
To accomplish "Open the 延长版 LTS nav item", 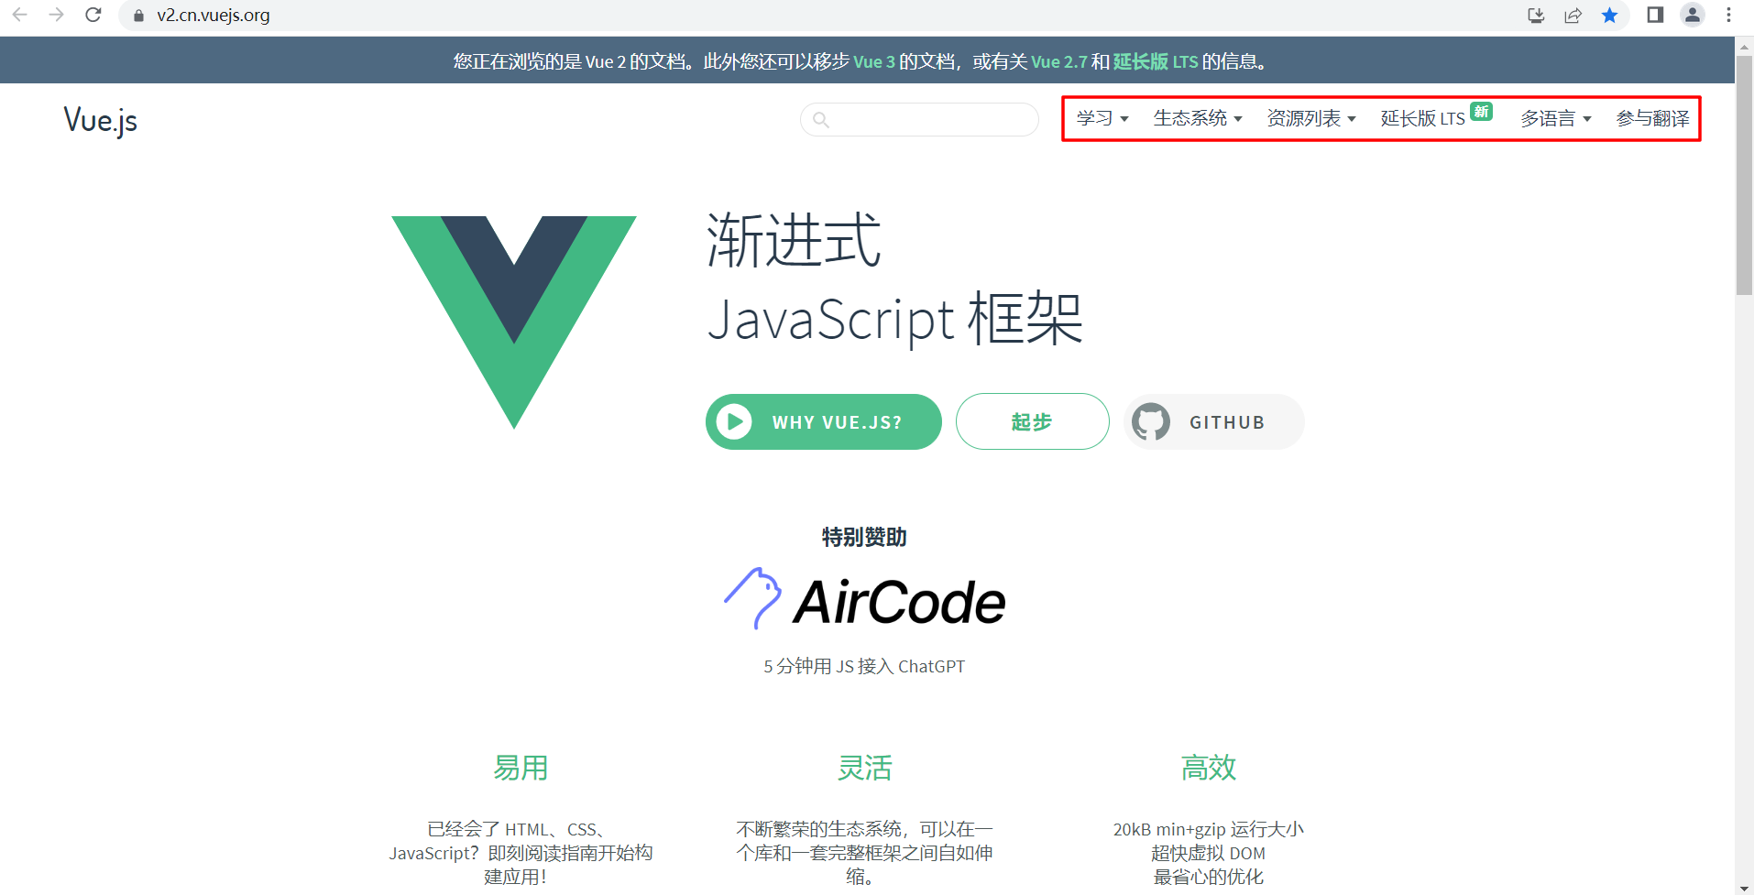I will 1423,118.
